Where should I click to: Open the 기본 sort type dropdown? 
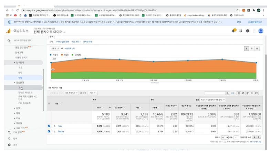(92, 93)
